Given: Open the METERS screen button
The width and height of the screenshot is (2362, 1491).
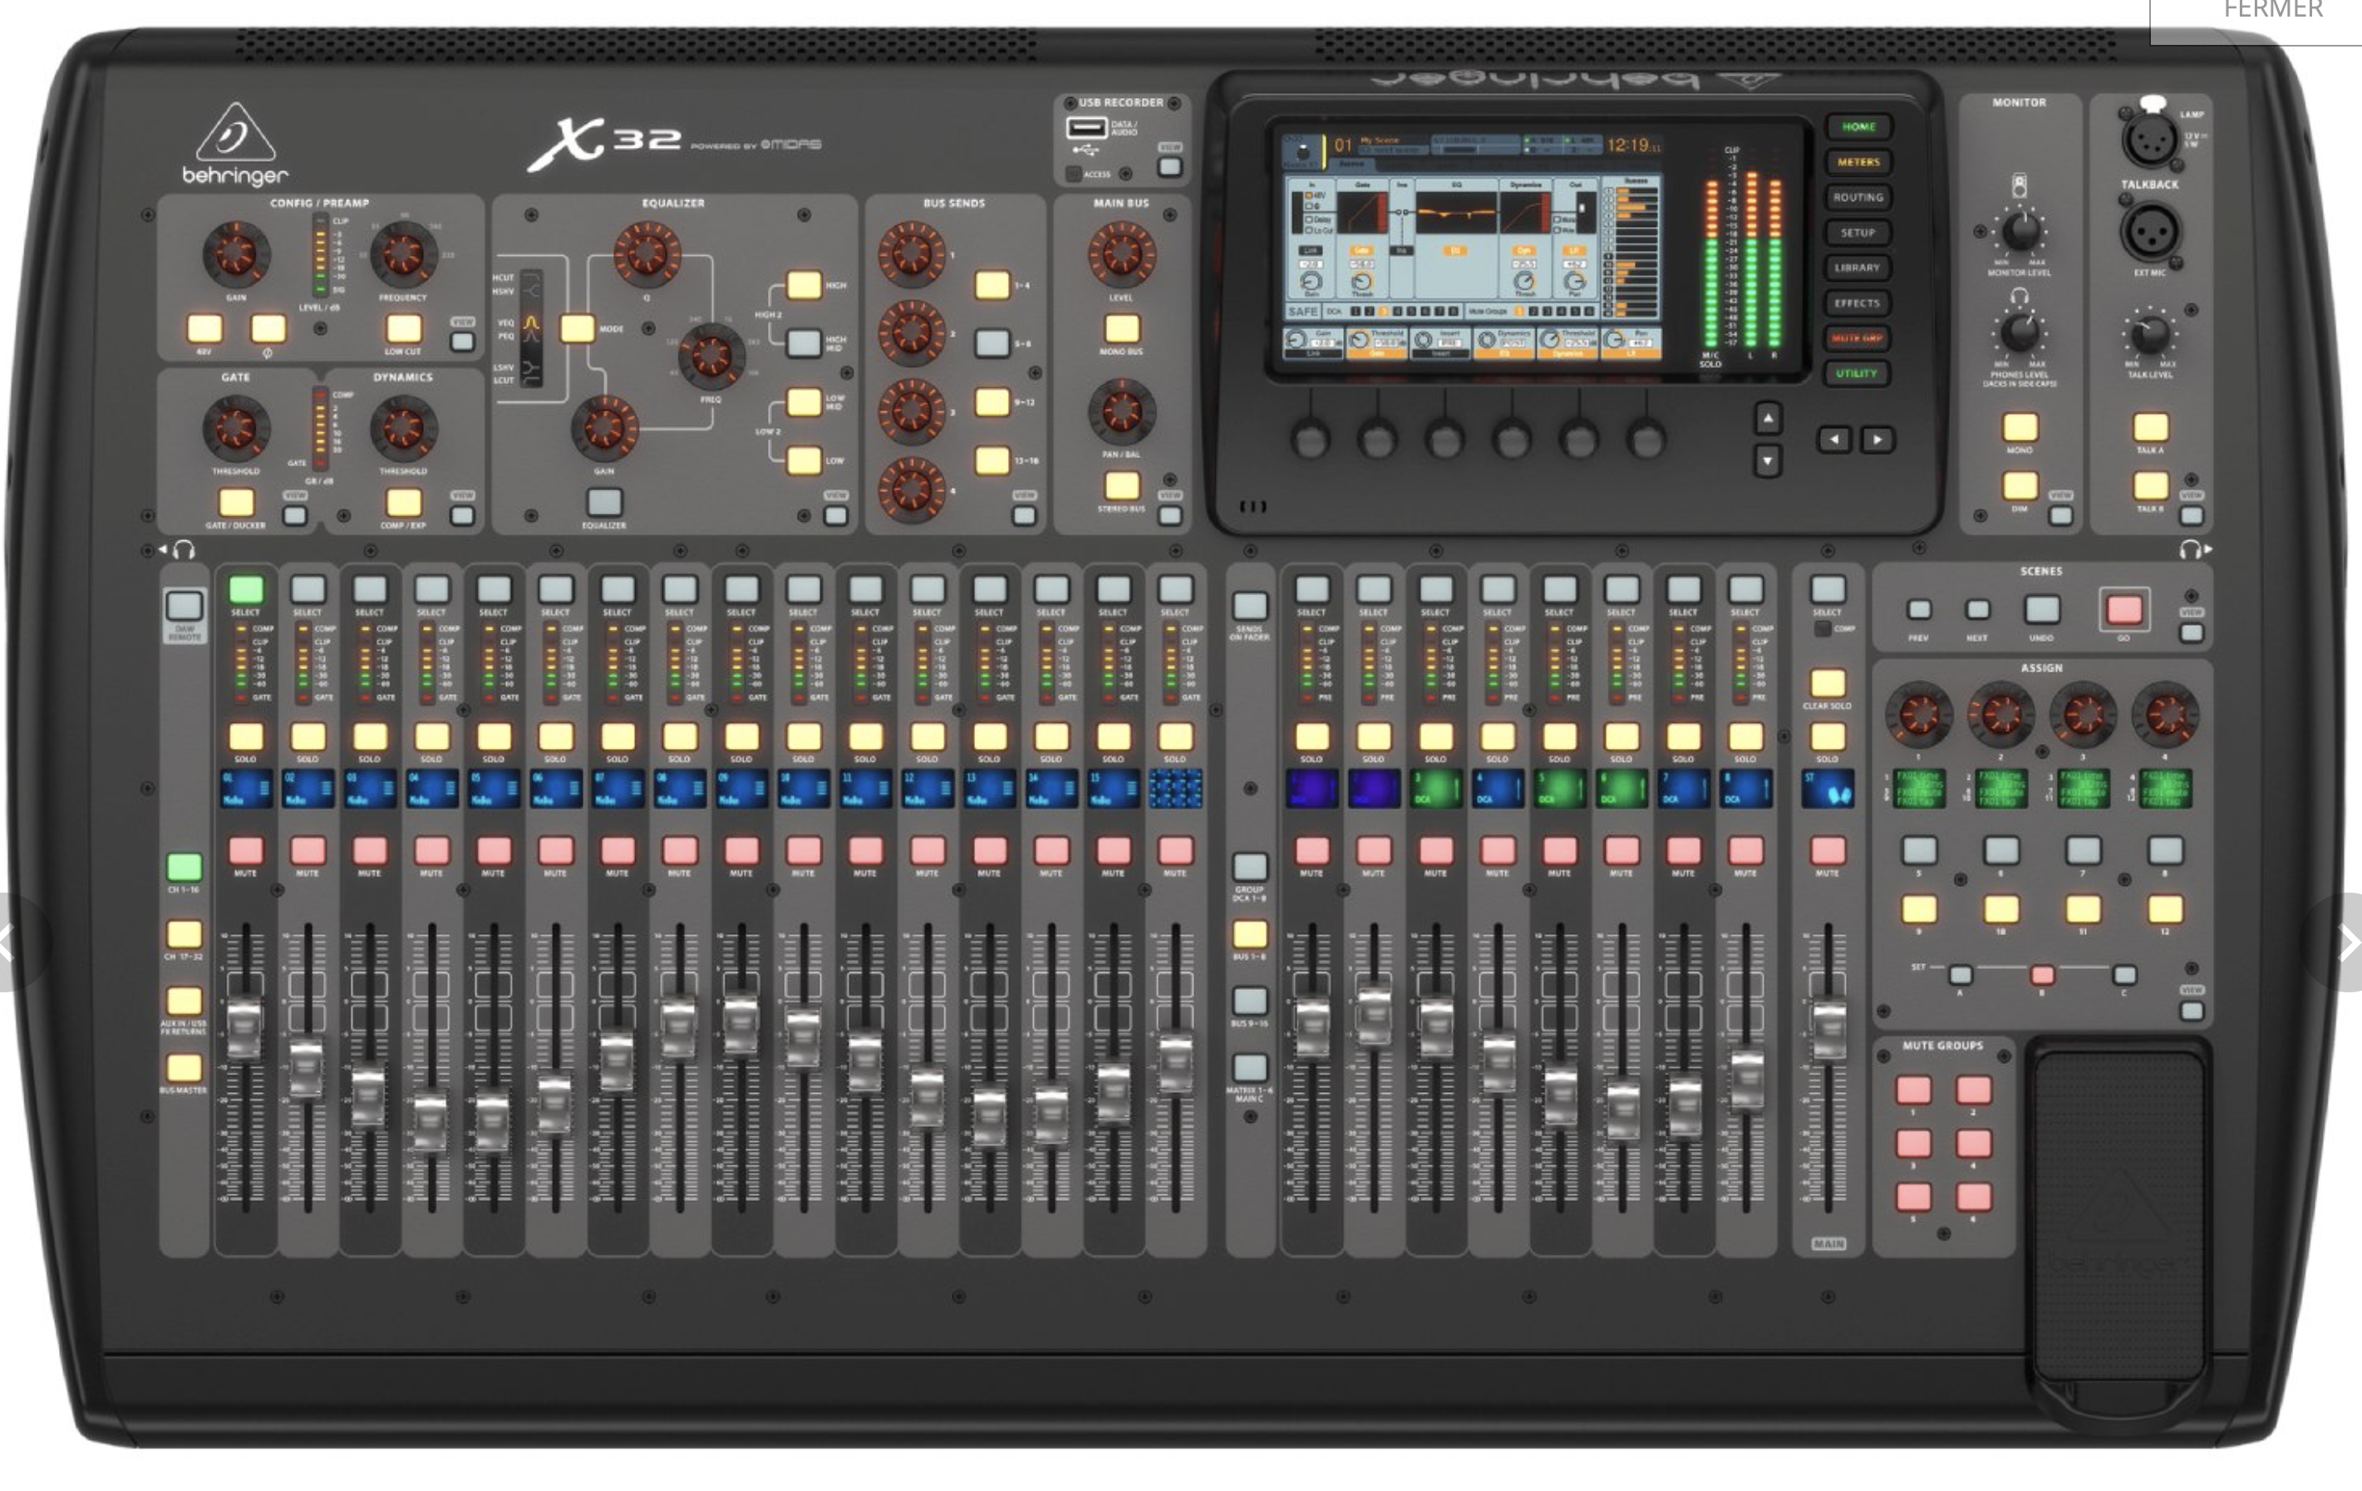Looking at the screenshot, I should pos(1858,162).
